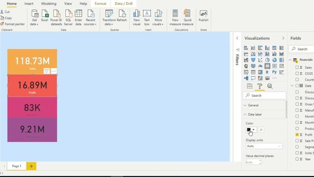The height and width of the screenshot is (177, 314).
Task: Select the Matrix visual
Action: point(260,72)
